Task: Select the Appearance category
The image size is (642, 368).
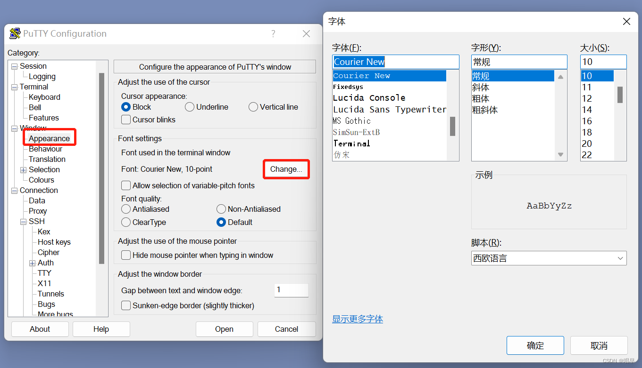Action: tap(49, 138)
